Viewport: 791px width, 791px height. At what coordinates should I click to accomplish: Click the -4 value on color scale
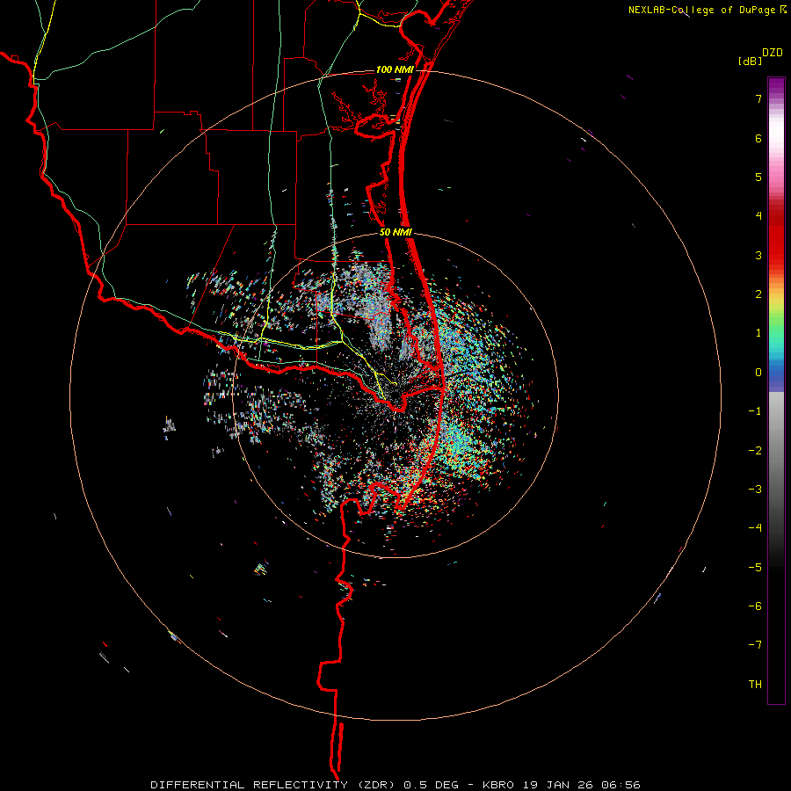pos(755,528)
